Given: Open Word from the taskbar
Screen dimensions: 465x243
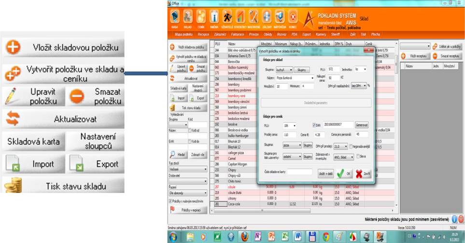Looking at the screenshot, I should pos(298,237).
